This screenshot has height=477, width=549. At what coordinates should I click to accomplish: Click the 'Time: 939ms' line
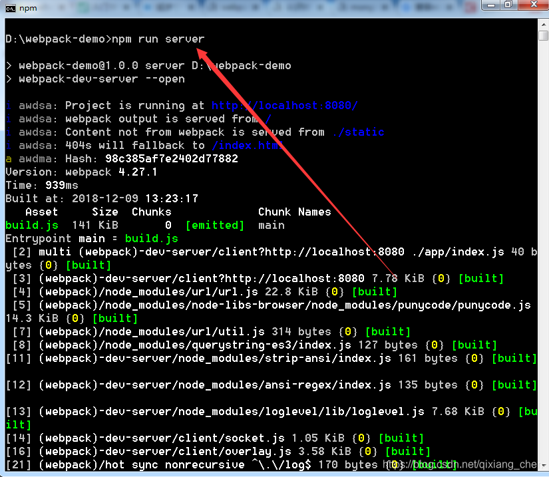[x=42, y=185]
